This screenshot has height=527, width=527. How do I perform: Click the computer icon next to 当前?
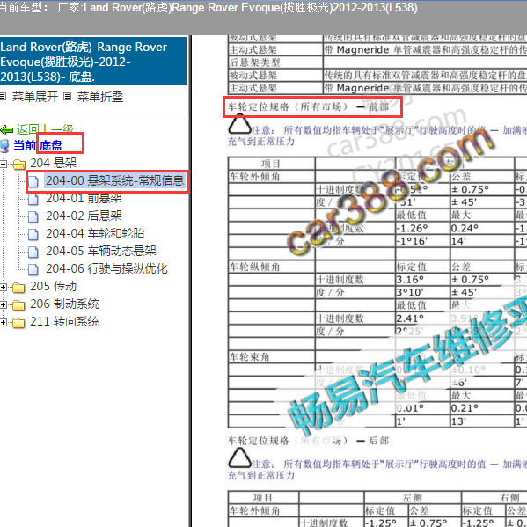(x=4, y=146)
